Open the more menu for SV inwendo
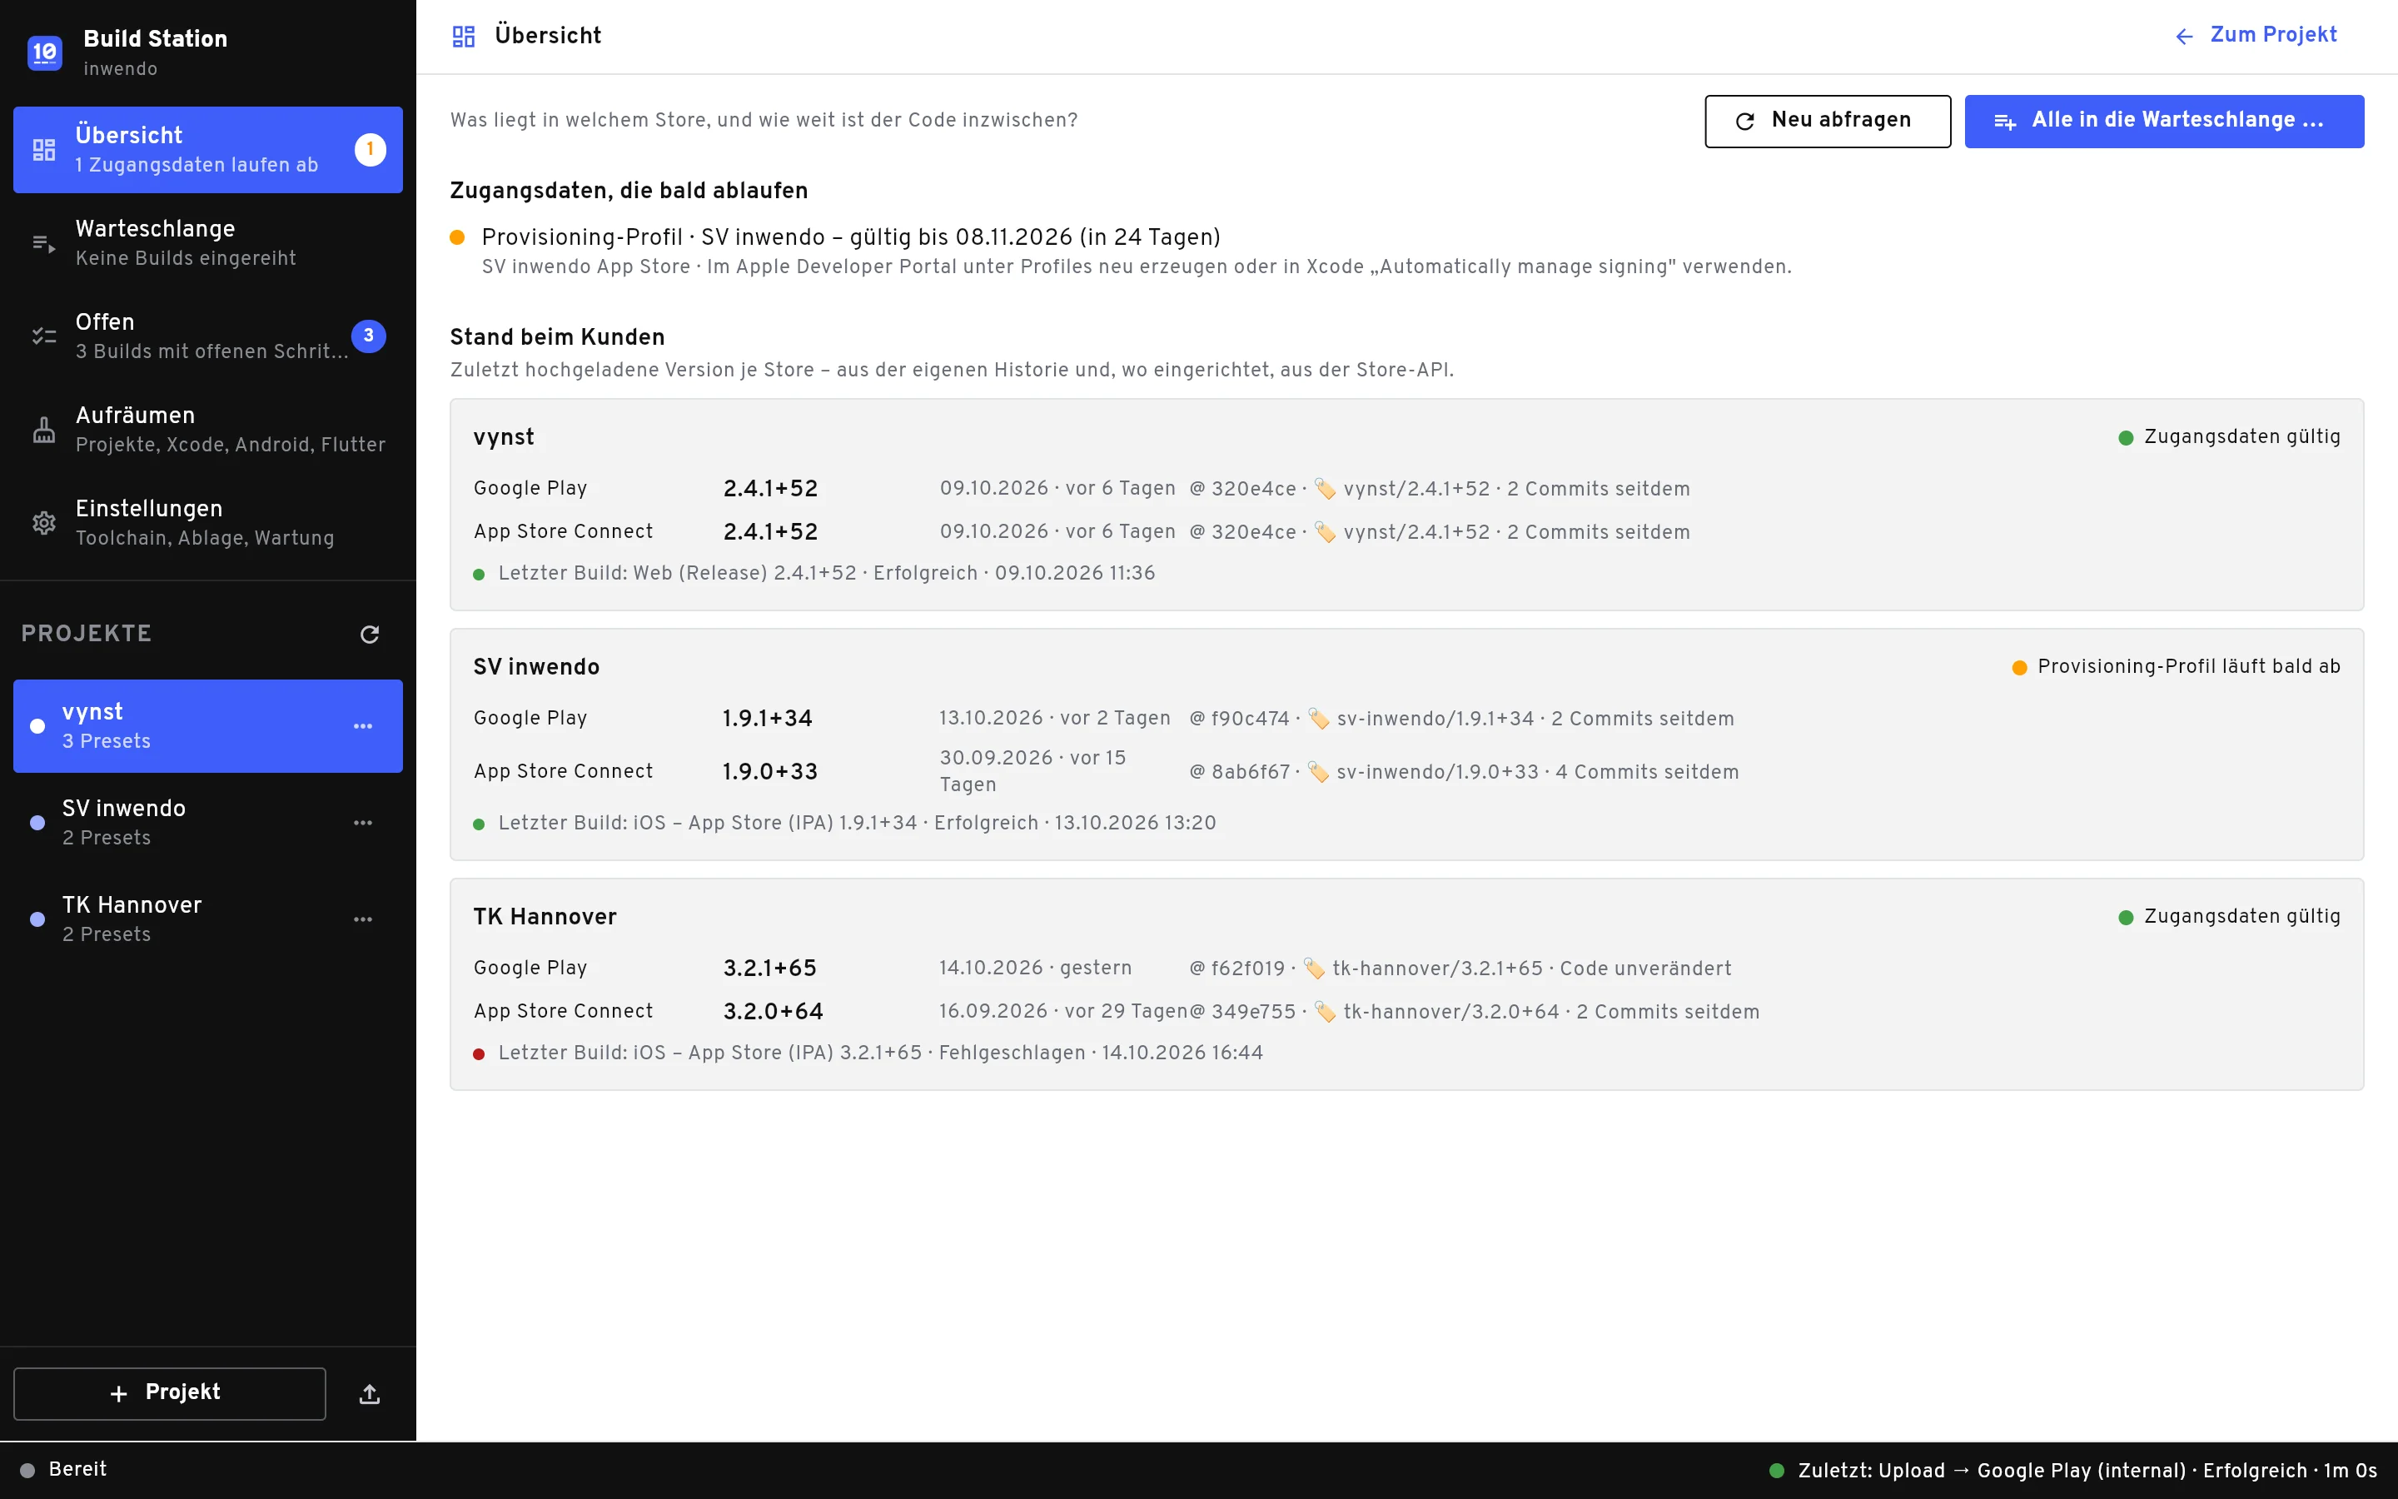Image resolution: width=2398 pixels, height=1499 pixels. click(364, 823)
